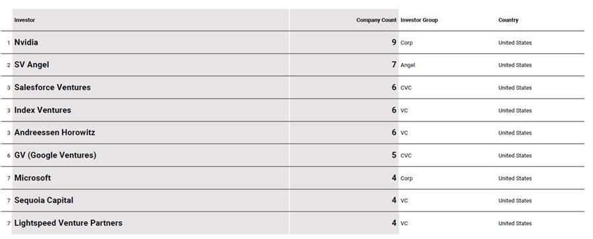Open GV (Google Ventures) investor
593x239 pixels.
click(55, 155)
